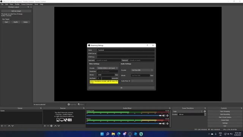The image size is (243, 137).
Task: Click the help question mark in Streaming Settings
Action: (x=147, y=45)
